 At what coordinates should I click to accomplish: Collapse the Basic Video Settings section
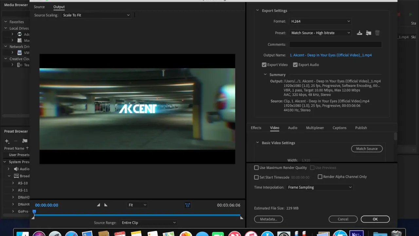[x=257, y=143]
